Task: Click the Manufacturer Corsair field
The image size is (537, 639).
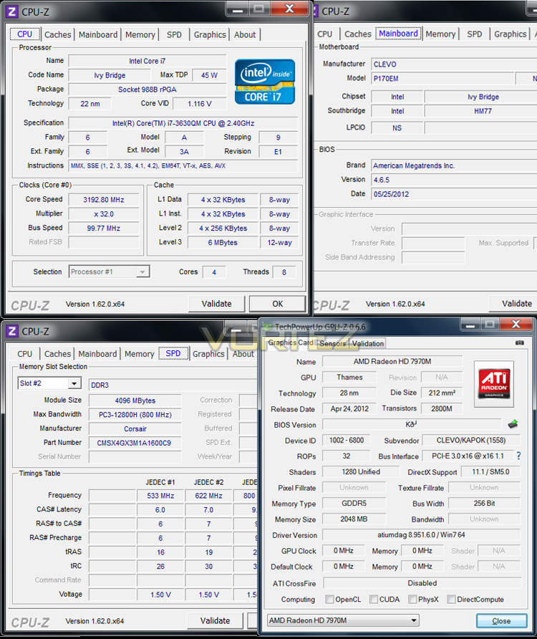Action: [135, 428]
